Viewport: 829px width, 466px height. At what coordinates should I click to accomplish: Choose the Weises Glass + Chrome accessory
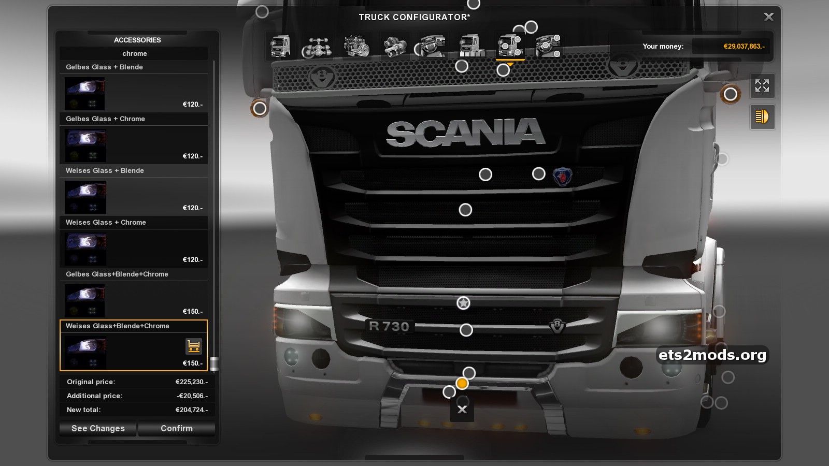pos(134,241)
